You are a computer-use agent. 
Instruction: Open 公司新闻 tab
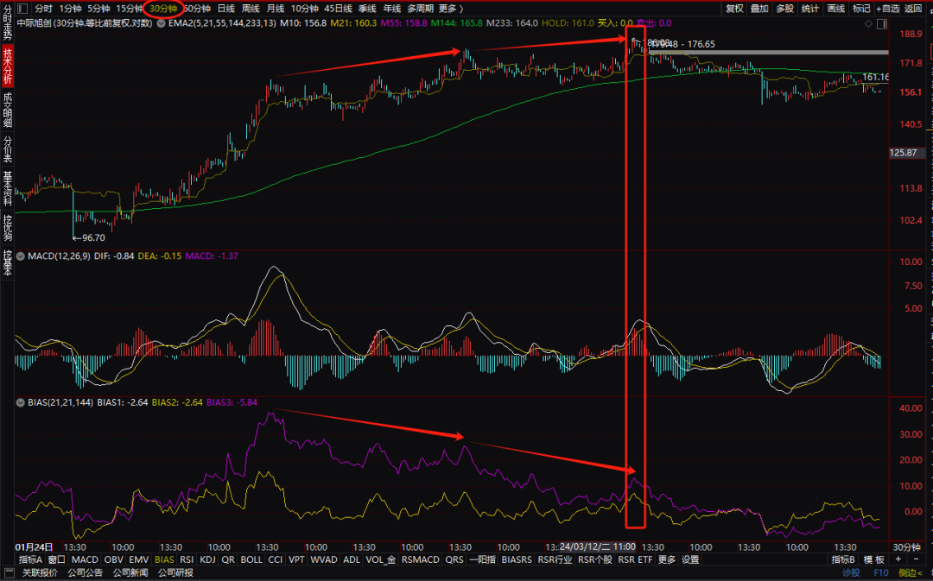click(130, 572)
